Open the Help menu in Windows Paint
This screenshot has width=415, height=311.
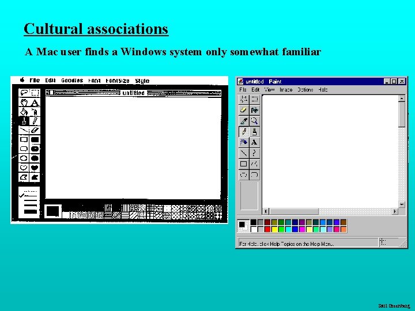click(x=323, y=90)
